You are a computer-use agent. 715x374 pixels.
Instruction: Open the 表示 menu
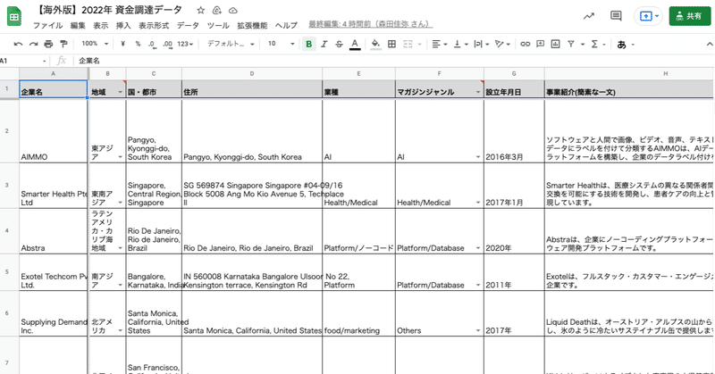(101, 25)
